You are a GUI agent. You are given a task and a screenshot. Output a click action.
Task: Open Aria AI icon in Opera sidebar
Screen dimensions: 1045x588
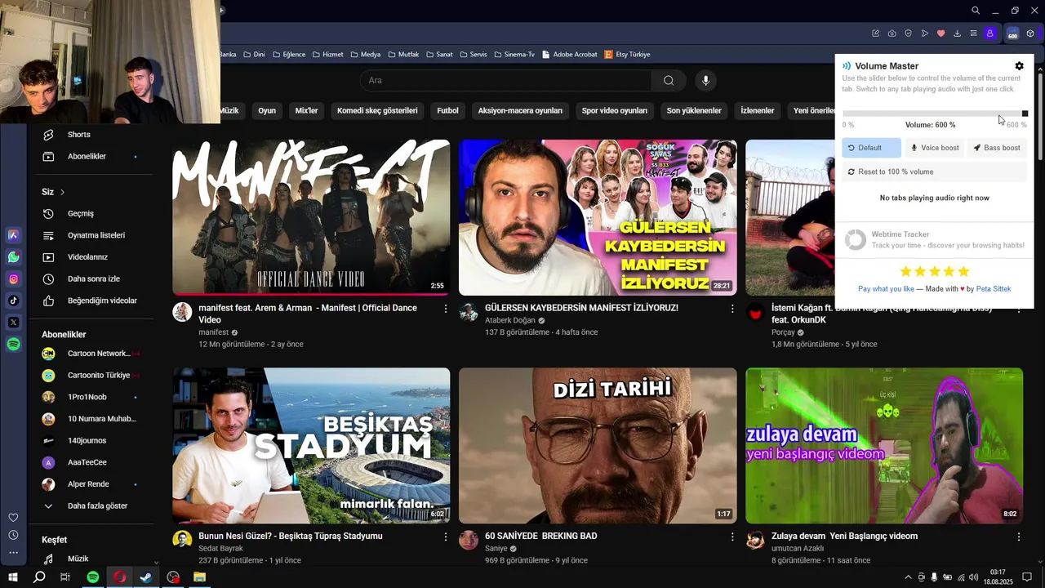[14, 235]
